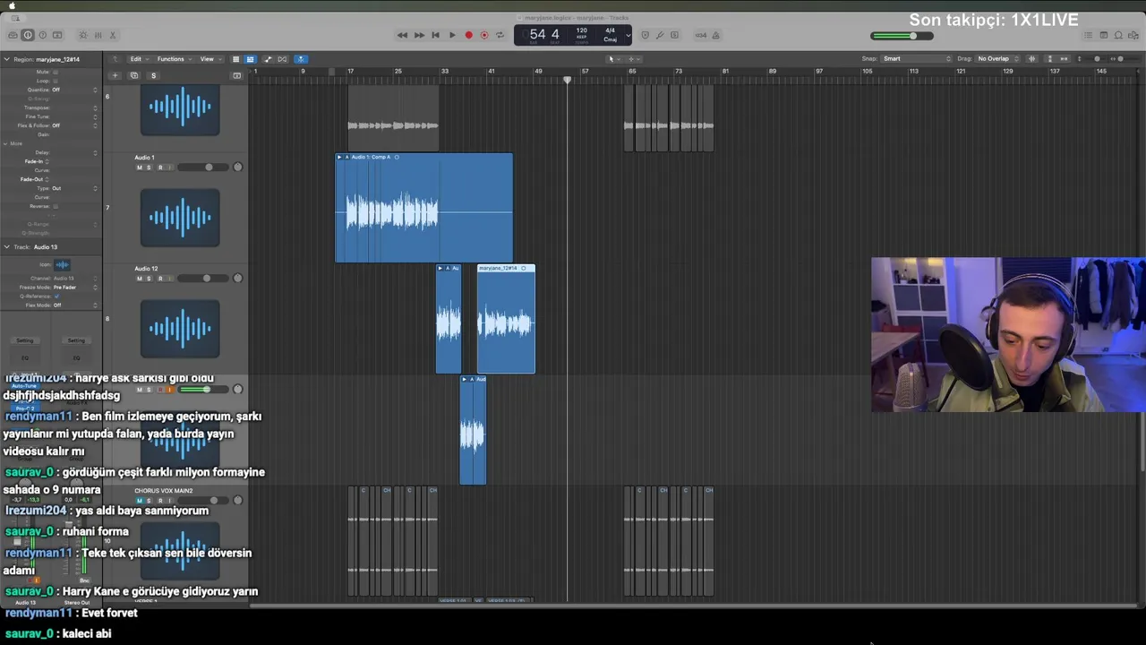Toggle the 1234 Count-in button
1146x645 pixels.
pos(701,35)
